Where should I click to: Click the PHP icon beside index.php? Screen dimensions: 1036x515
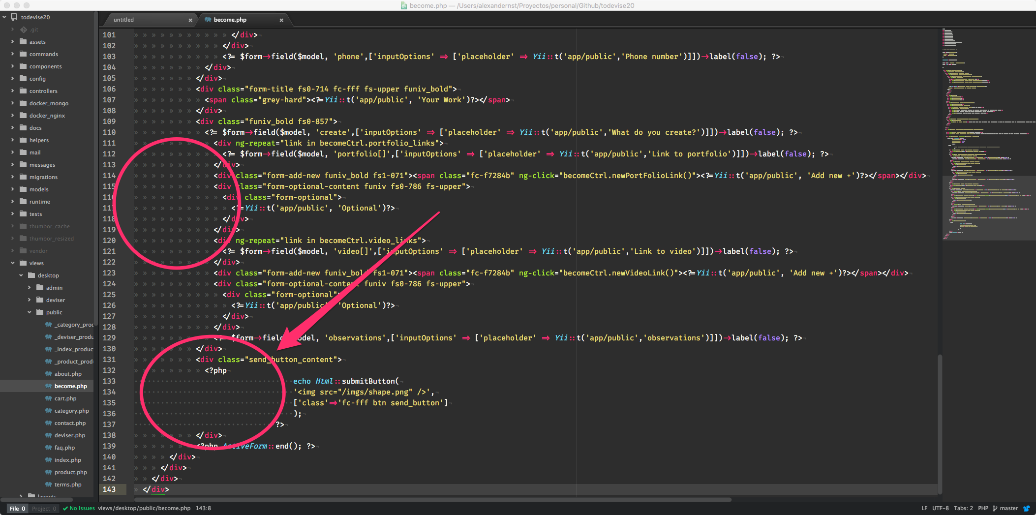(x=49, y=460)
